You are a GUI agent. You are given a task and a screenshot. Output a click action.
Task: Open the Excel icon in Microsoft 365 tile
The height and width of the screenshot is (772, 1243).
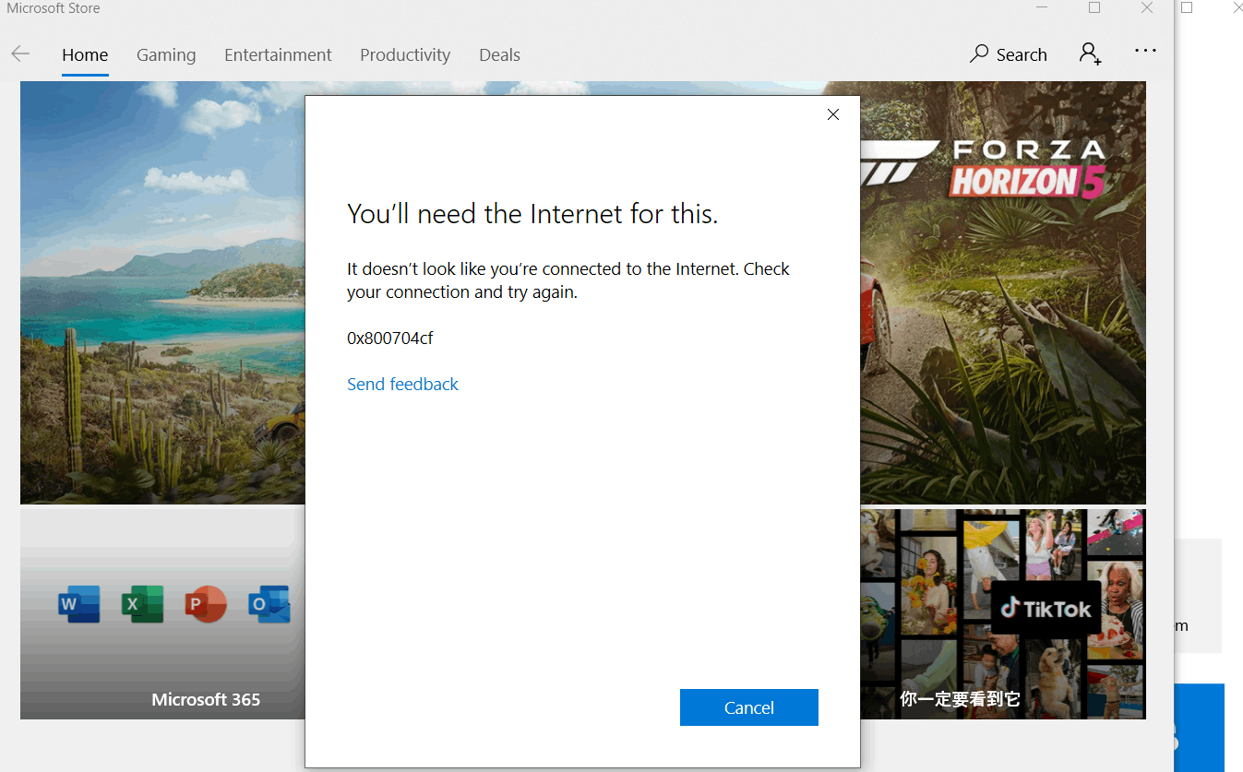click(x=142, y=604)
